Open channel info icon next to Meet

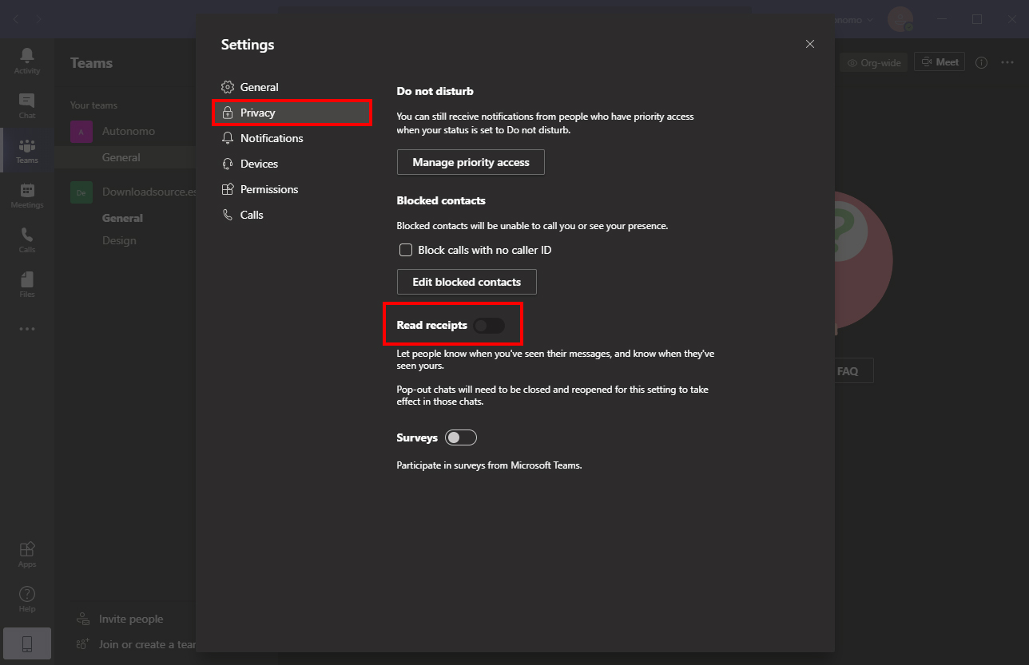click(982, 62)
